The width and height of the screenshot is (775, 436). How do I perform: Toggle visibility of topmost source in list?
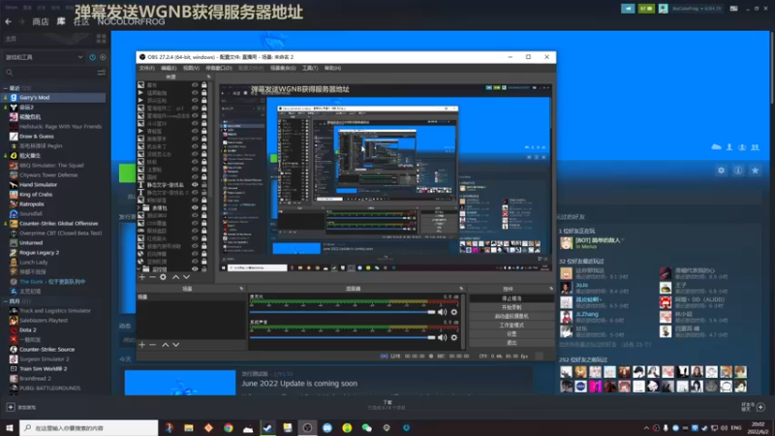point(195,85)
